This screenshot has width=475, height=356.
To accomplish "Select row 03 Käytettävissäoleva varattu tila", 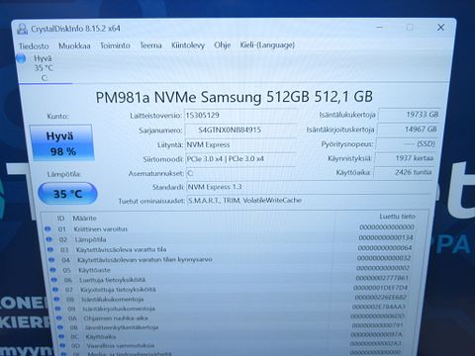I will pyautogui.click(x=230, y=249).
